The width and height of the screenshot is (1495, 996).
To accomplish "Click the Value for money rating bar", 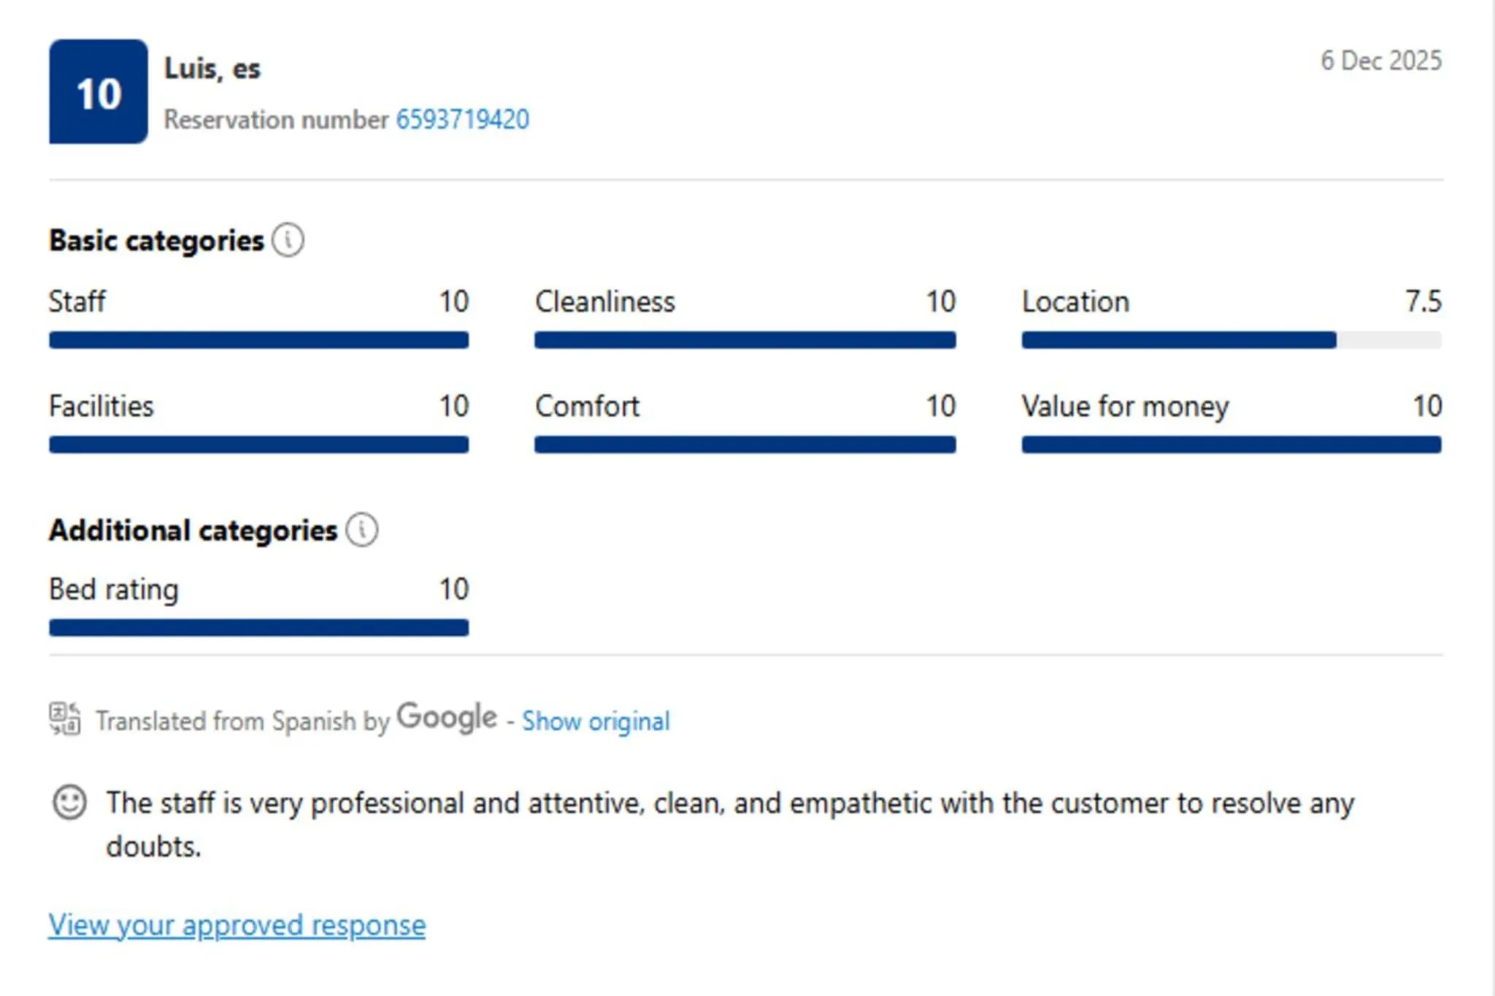I will click(1231, 444).
